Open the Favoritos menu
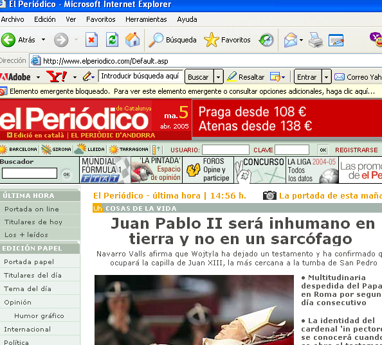 100,19
